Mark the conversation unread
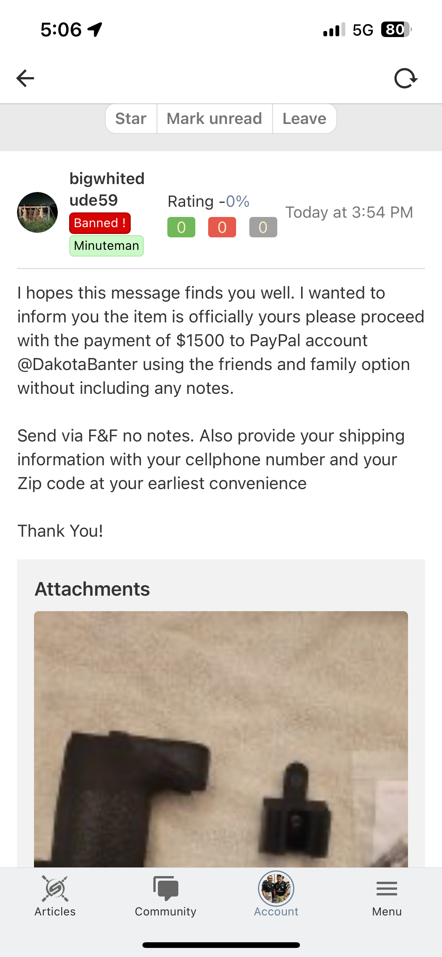This screenshot has width=442, height=957. click(214, 119)
